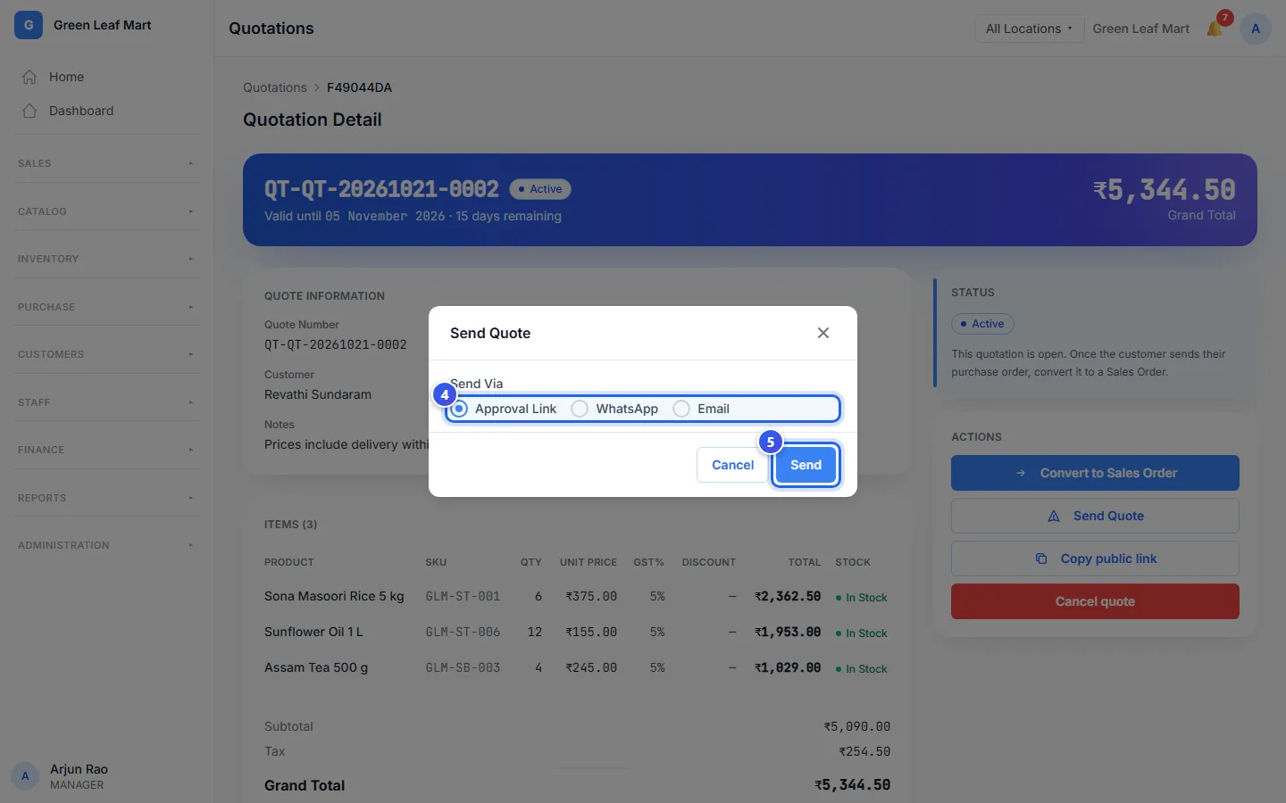The height and width of the screenshot is (803, 1286).
Task: Click the Dashboard icon in sidebar
Action: (29, 111)
